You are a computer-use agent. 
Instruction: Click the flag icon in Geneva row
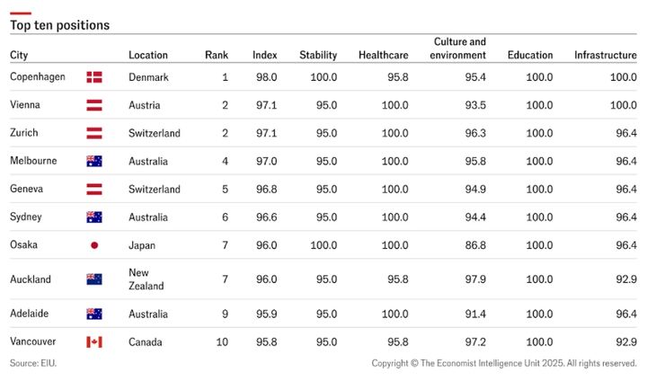point(93,190)
